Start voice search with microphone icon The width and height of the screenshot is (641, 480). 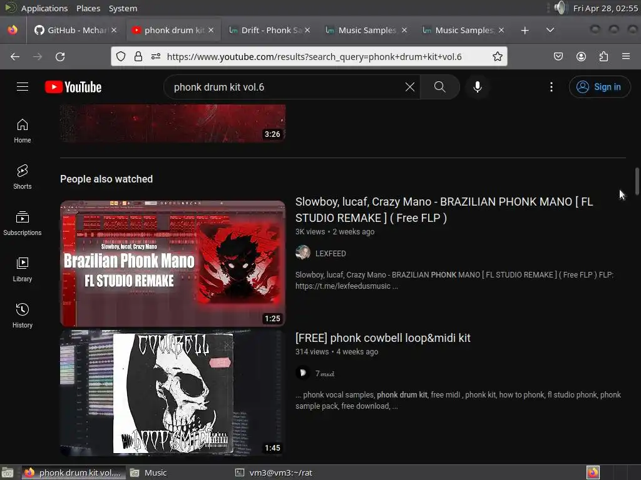[478, 87]
